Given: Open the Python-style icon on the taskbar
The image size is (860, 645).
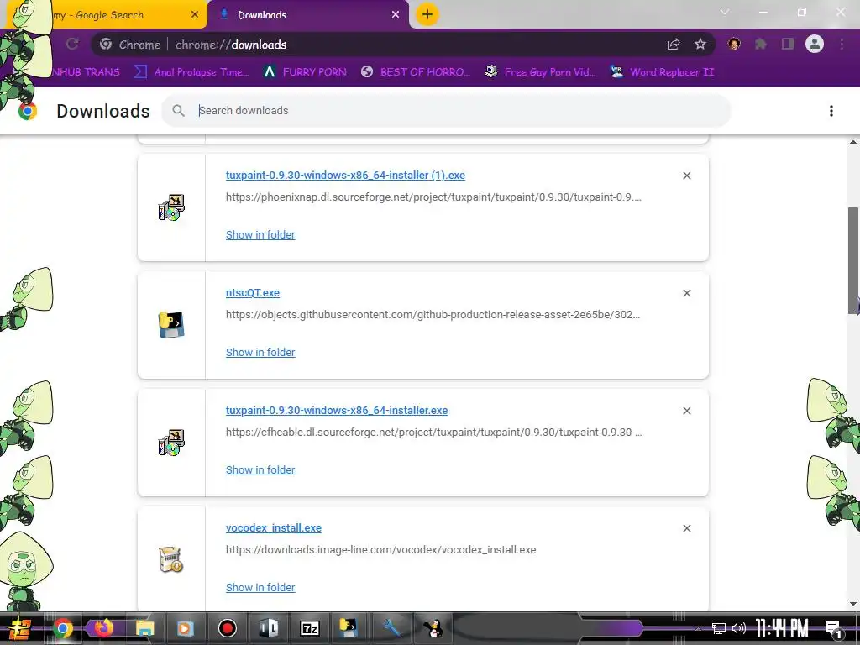Looking at the screenshot, I should [x=350, y=628].
